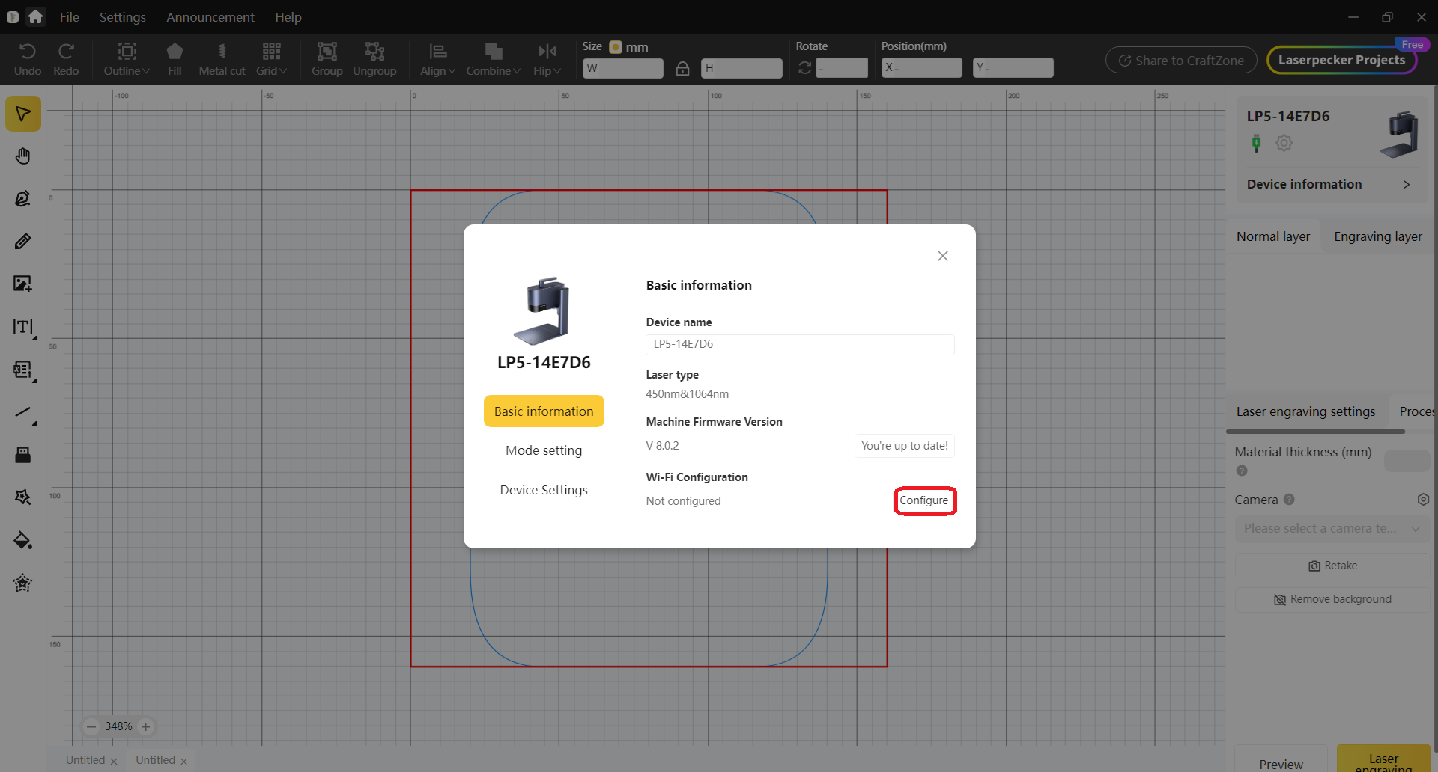Click the Undo icon
Viewport: 1438px width, 772px height.
pyautogui.click(x=28, y=59)
